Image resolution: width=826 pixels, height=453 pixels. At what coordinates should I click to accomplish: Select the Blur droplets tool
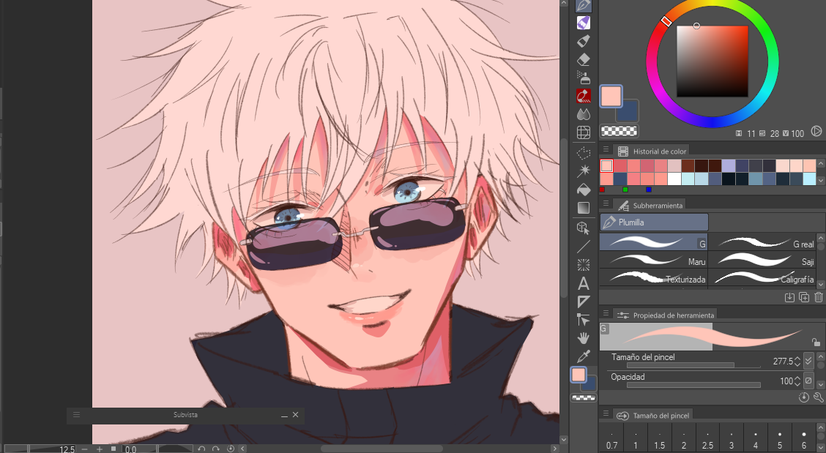pos(583,113)
